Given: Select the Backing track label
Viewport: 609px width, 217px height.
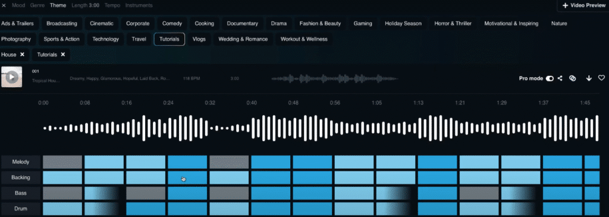Looking at the screenshot, I should pyautogui.click(x=21, y=177).
